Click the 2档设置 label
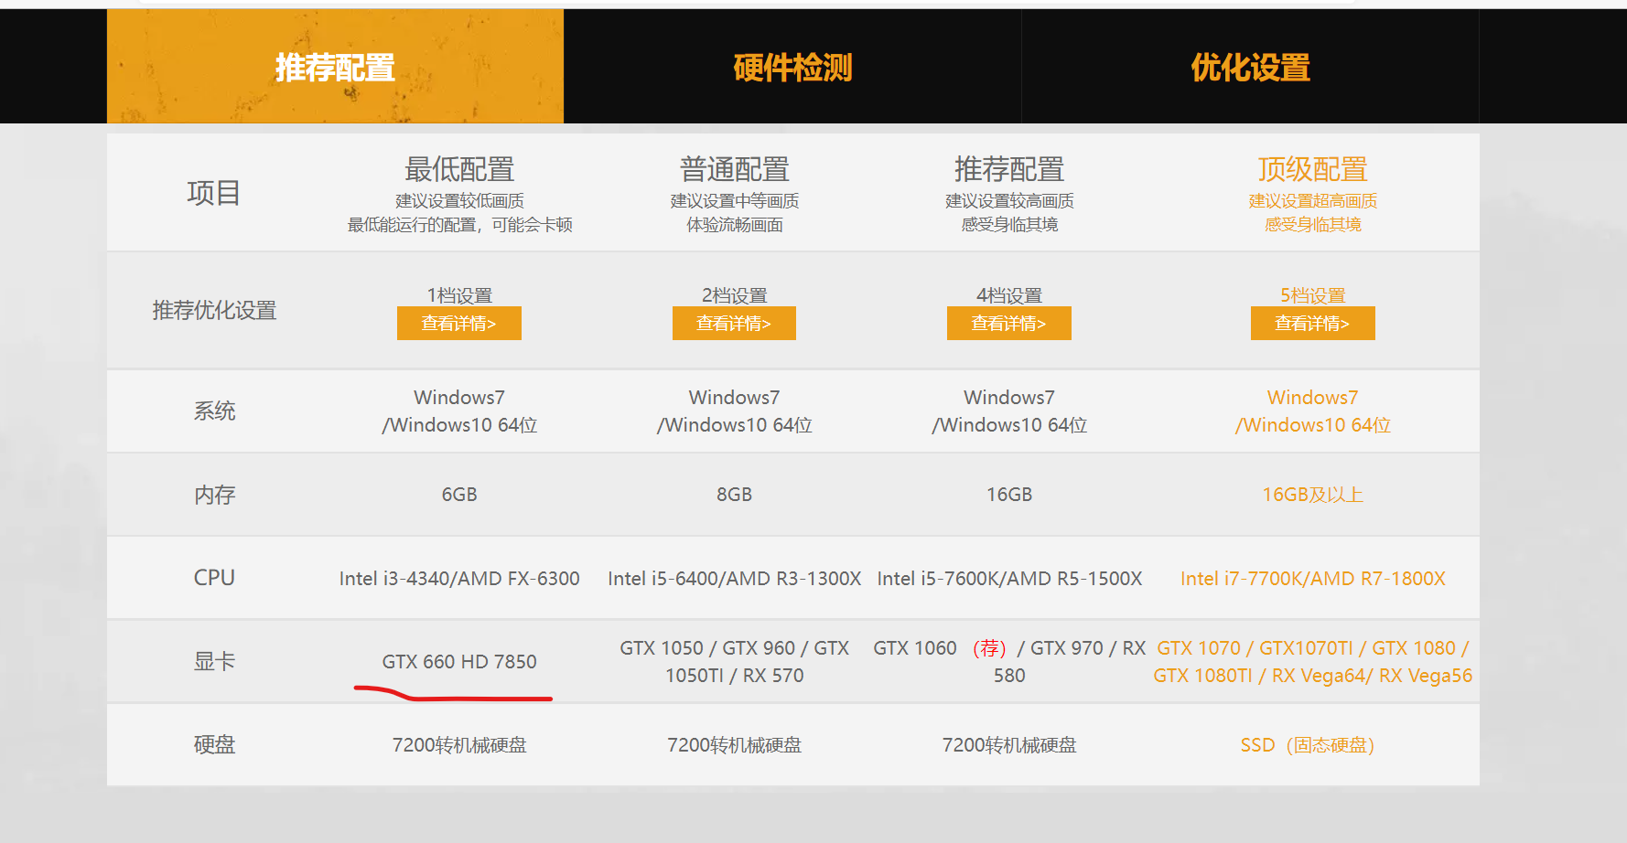1627x843 pixels. pyautogui.click(x=735, y=295)
